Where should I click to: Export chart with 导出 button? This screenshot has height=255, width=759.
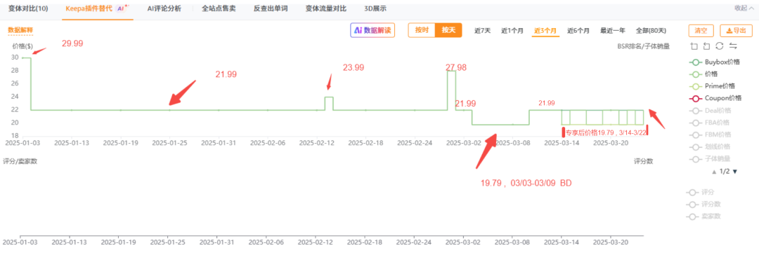(736, 30)
